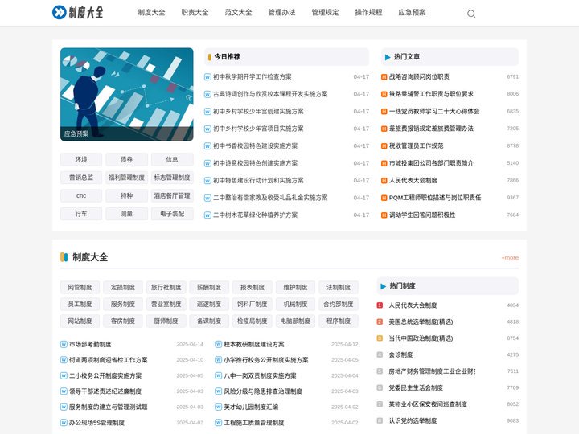Screen dimensions: 579x434
Task: Open 认识党的选举制度 in 热门制度
Action: (413, 420)
